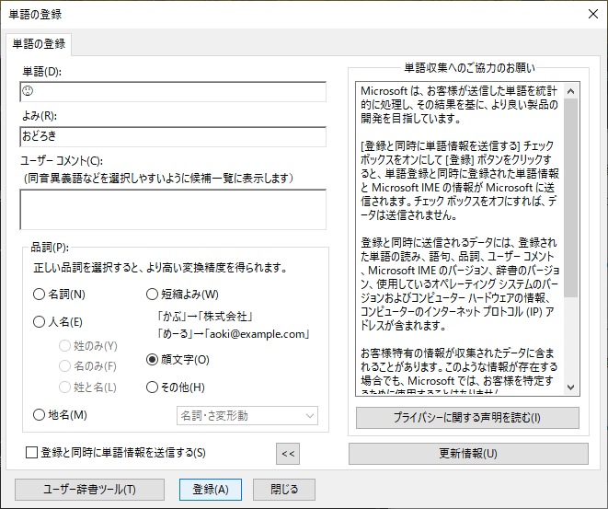Click the 登録(A) button
This screenshot has height=509, width=608.
[211, 490]
